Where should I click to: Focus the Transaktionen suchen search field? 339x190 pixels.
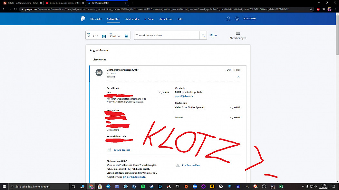point(167,35)
